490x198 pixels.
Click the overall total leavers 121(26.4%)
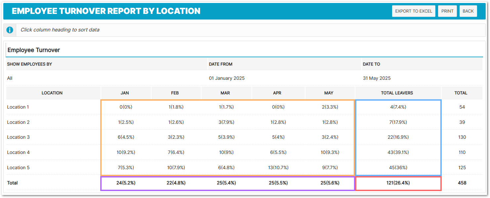(398, 183)
